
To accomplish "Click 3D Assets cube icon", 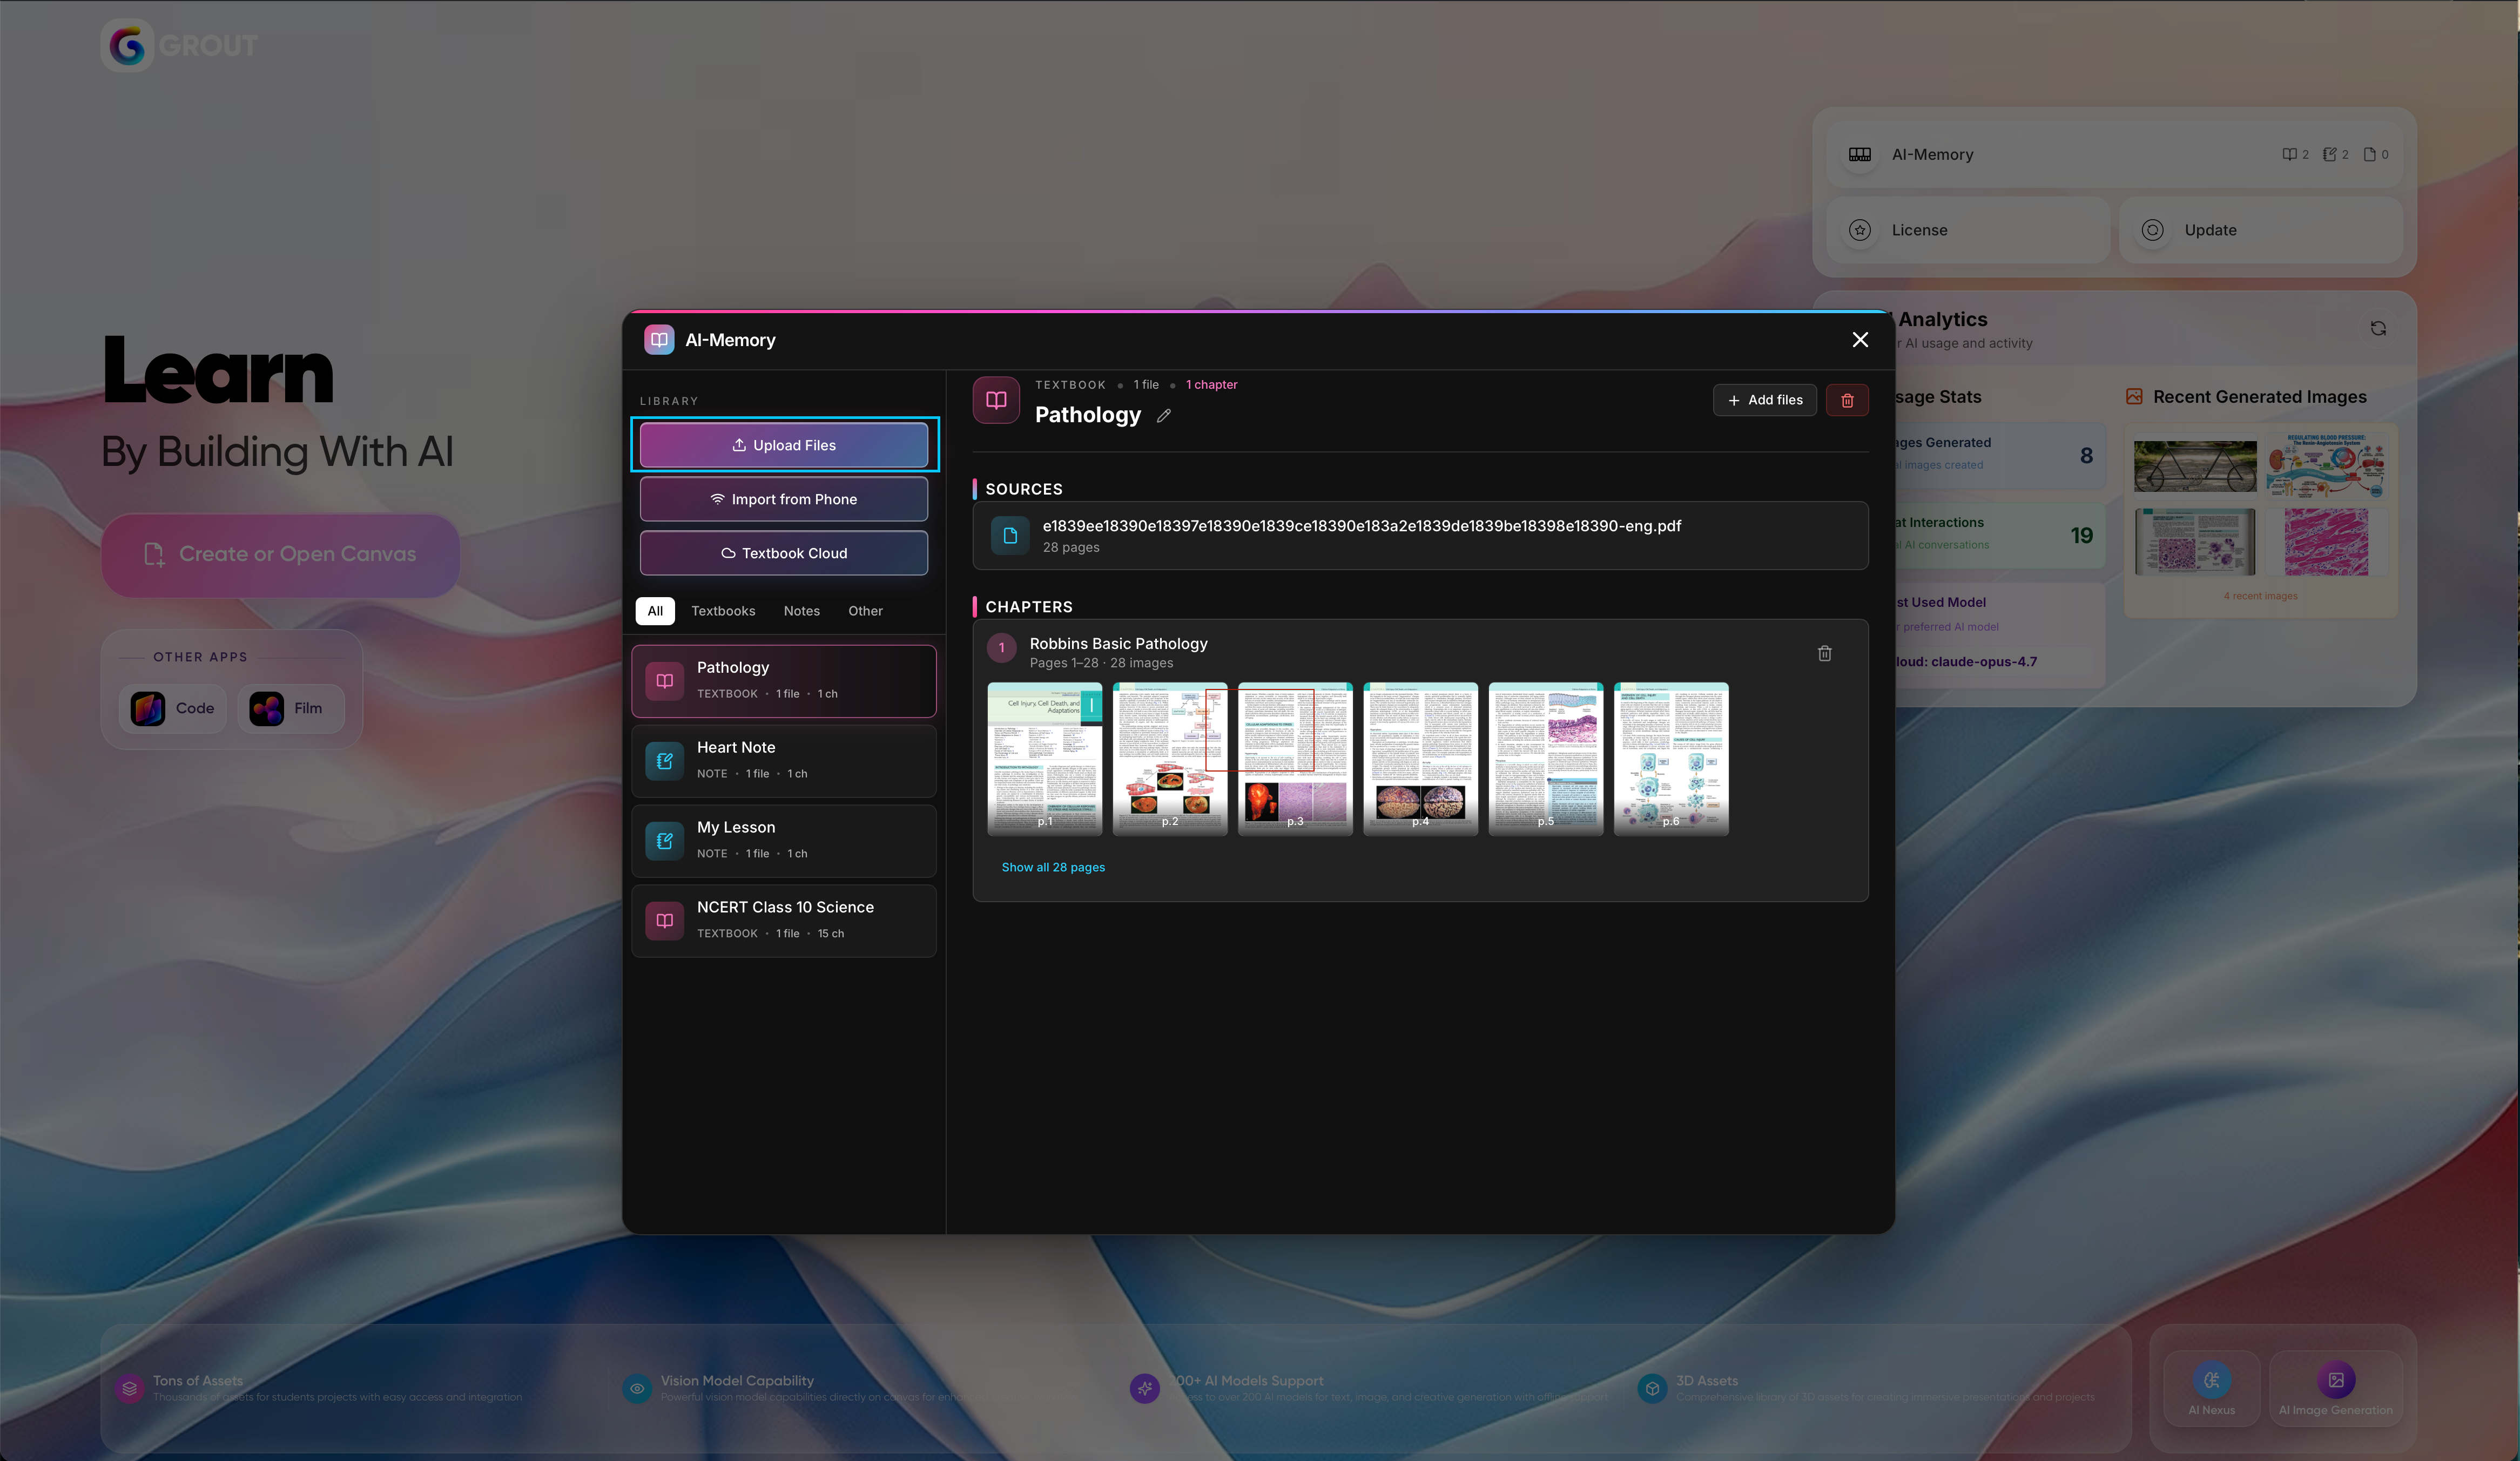I will point(1653,1388).
